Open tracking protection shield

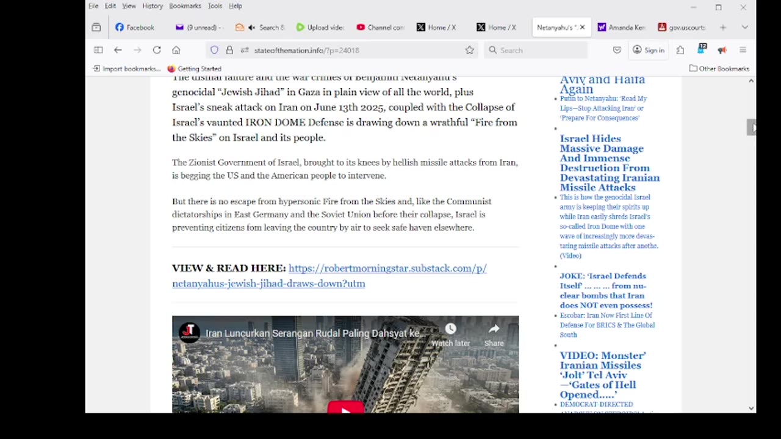tap(214, 50)
